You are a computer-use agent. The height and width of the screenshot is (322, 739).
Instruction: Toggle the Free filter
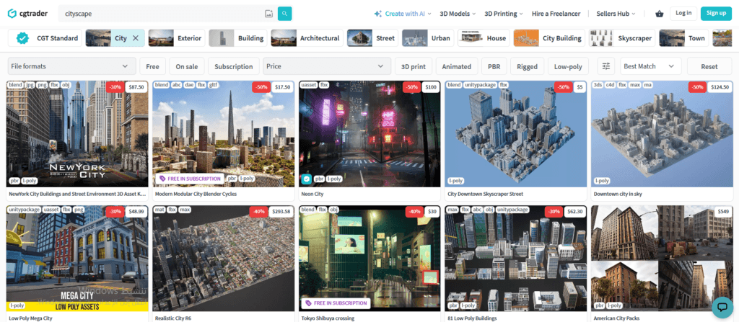pos(153,66)
